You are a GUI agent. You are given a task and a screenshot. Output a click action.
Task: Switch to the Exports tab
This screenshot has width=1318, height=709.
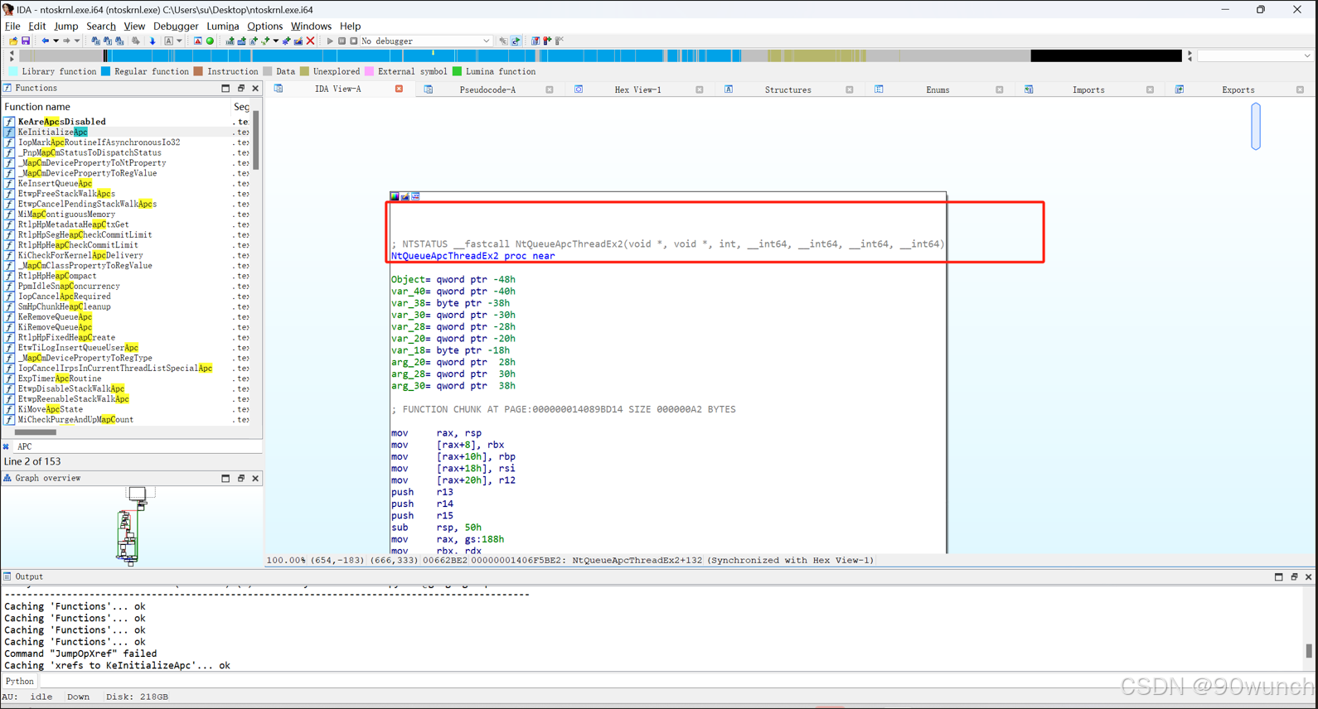1238,89
